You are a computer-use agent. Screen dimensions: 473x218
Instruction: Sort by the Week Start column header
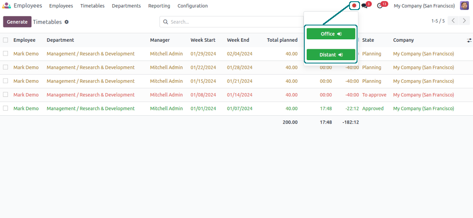click(203, 40)
